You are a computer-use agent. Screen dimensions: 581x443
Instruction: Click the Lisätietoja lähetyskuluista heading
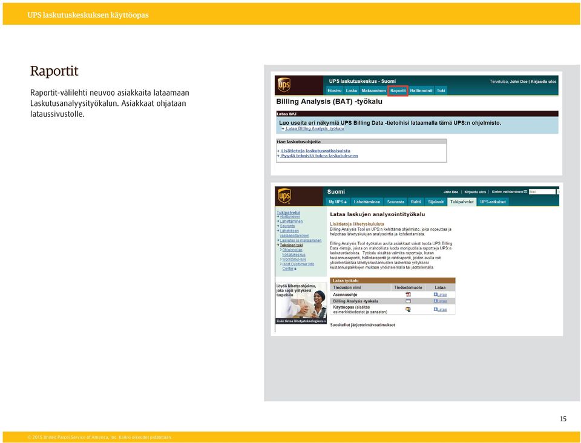pos(357,224)
